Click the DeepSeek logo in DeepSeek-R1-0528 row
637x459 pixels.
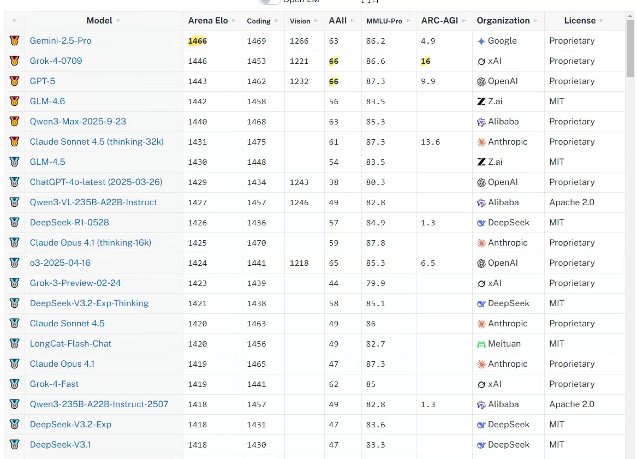(x=481, y=223)
